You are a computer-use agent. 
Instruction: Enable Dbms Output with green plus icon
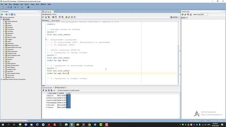pos(183,14)
